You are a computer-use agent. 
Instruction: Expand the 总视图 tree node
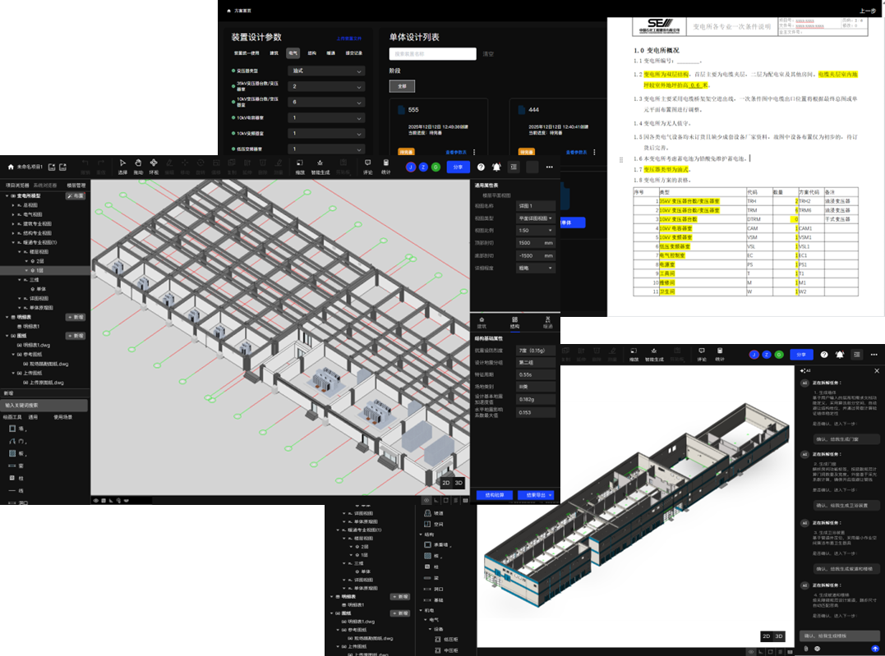coord(13,205)
